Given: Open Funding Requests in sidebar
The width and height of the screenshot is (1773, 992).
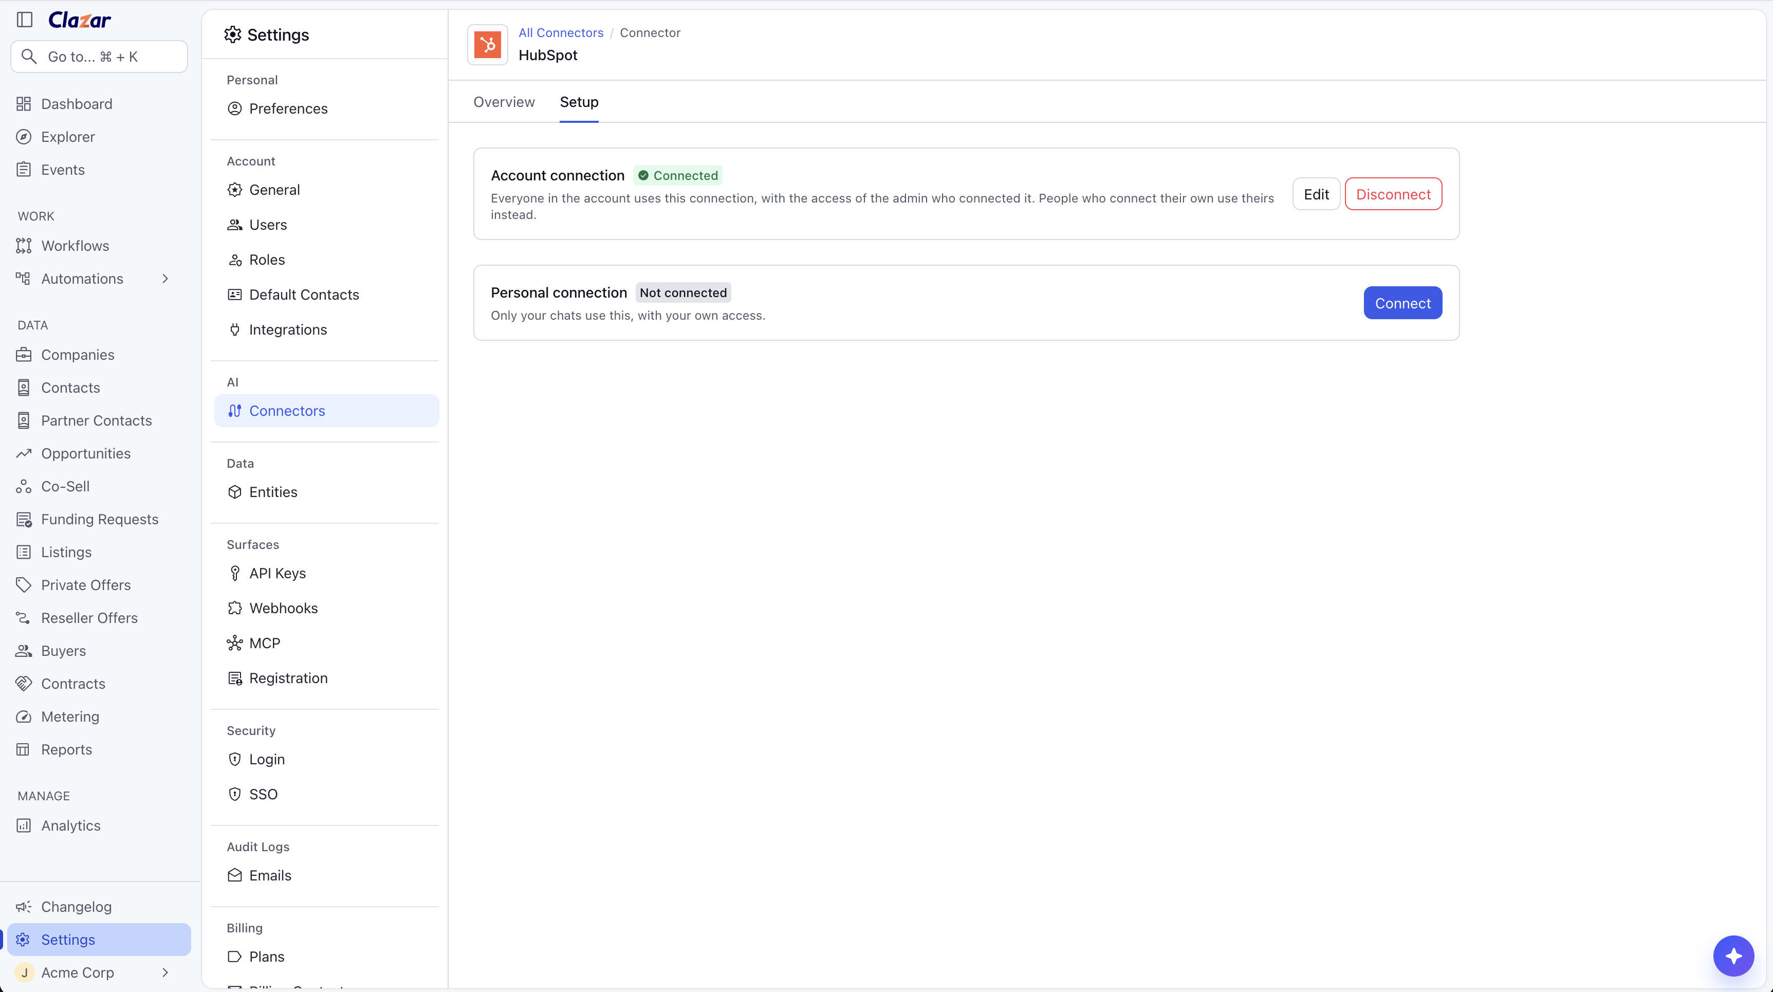Looking at the screenshot, I should 100,519.
